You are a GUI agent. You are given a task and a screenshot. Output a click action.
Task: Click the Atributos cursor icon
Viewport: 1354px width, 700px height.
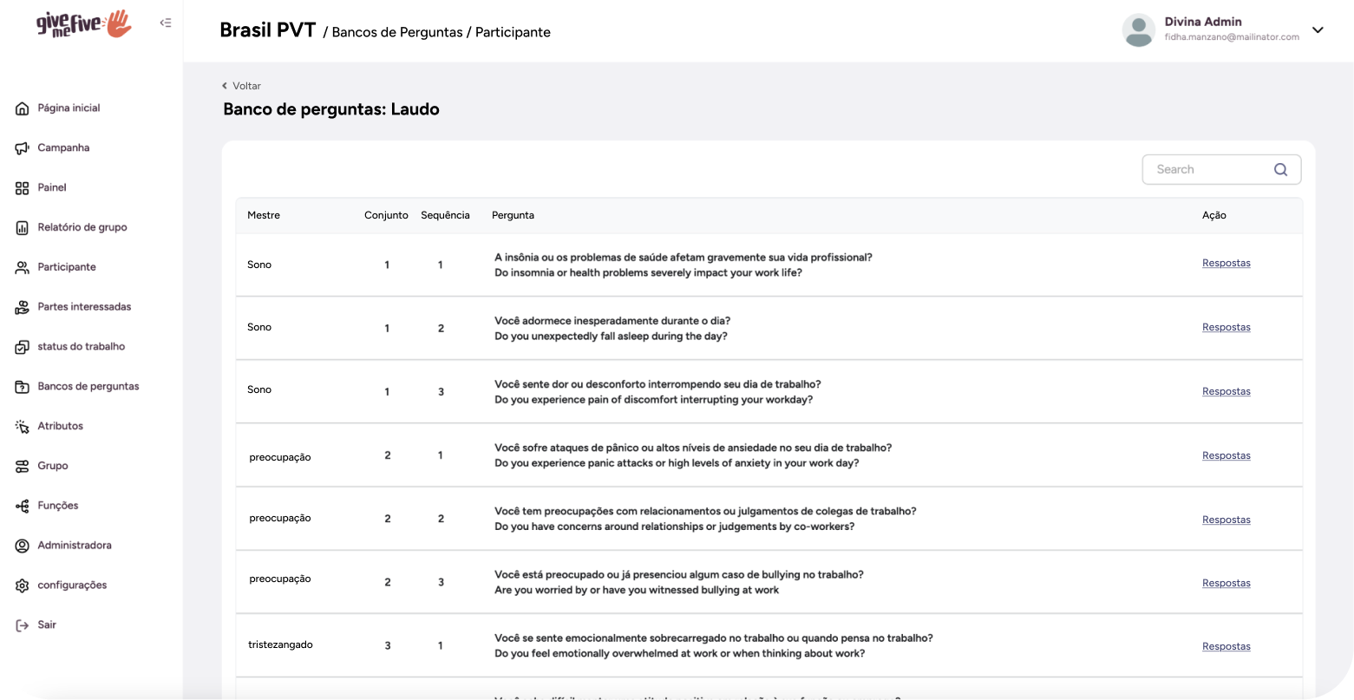(23, 427)
